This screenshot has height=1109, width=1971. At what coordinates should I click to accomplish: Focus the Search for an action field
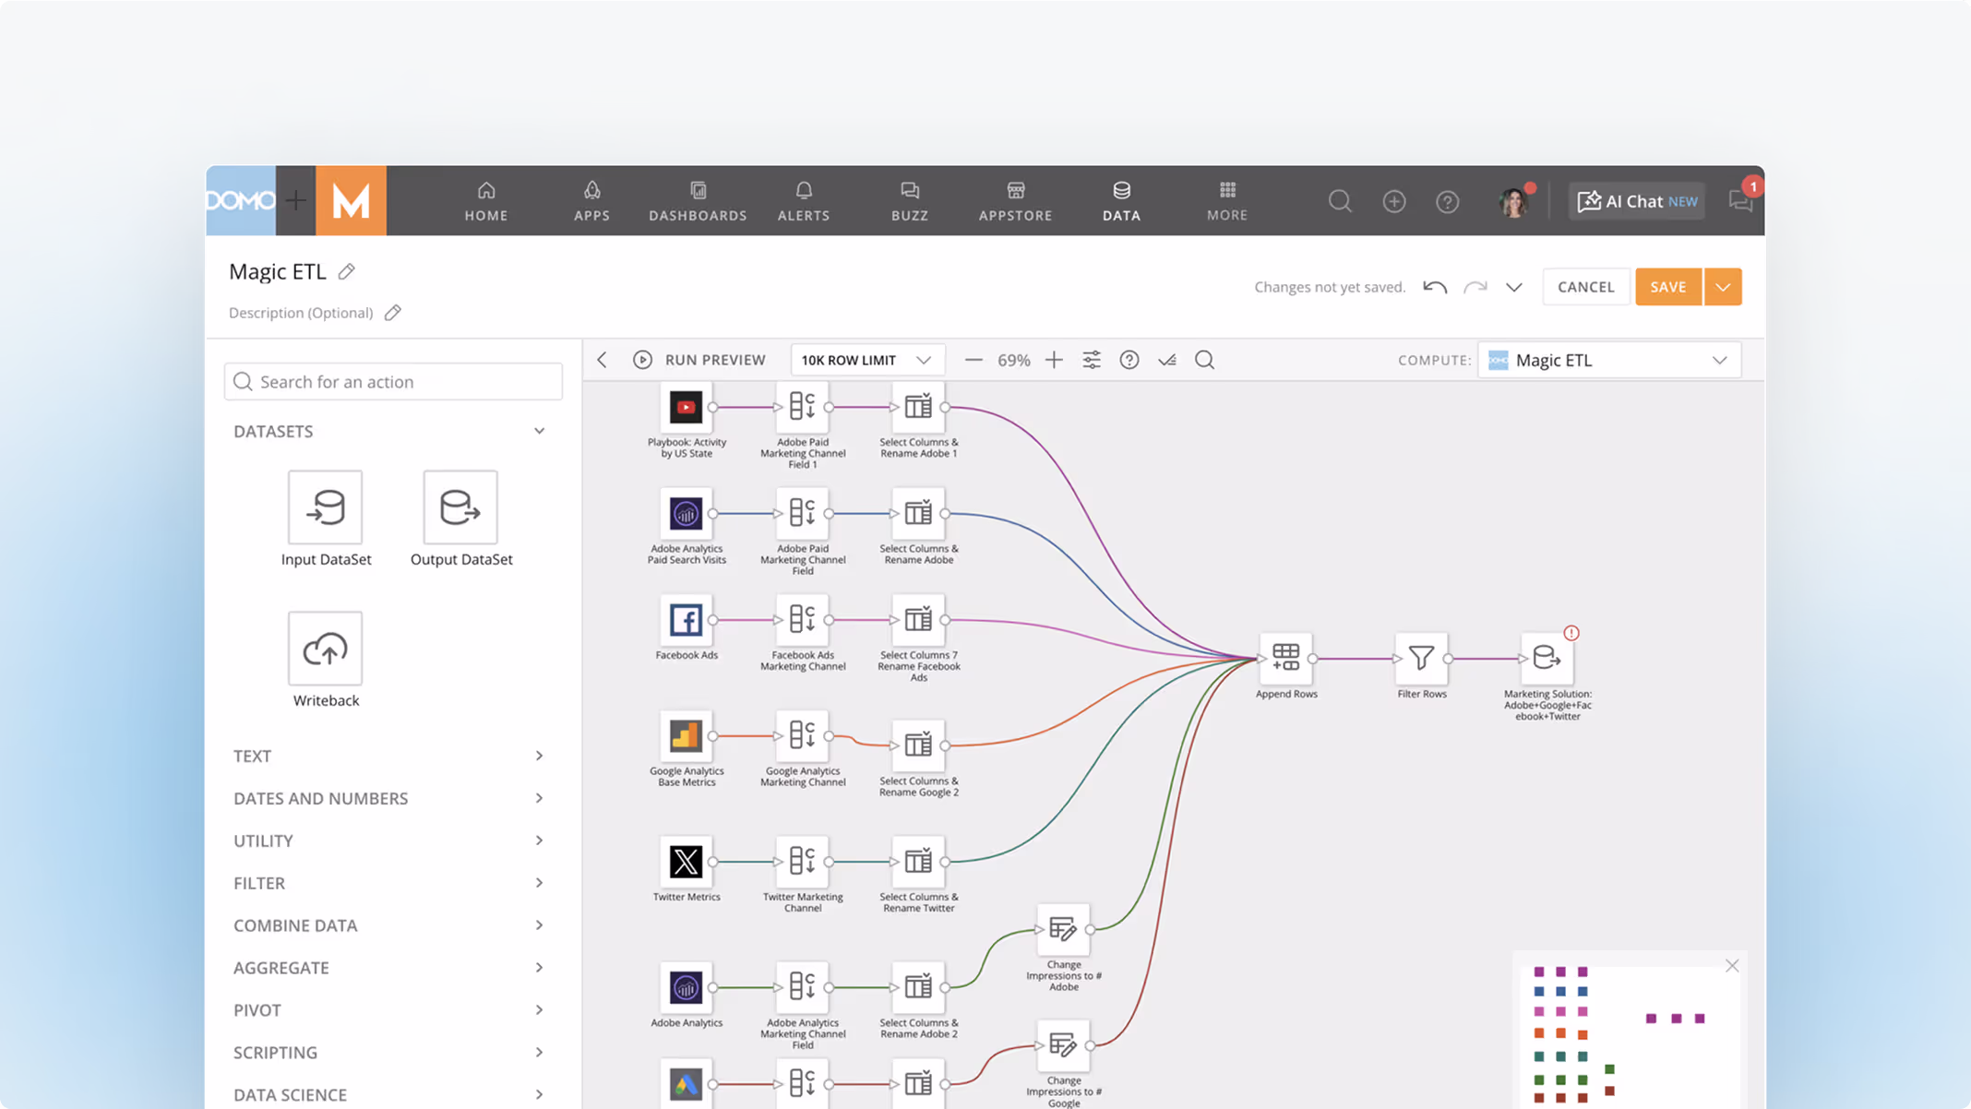point(393,382)
